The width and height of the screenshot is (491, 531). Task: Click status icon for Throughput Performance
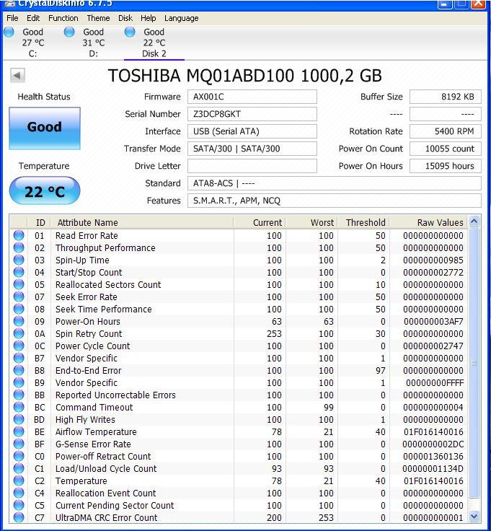[x=19, y=247]
